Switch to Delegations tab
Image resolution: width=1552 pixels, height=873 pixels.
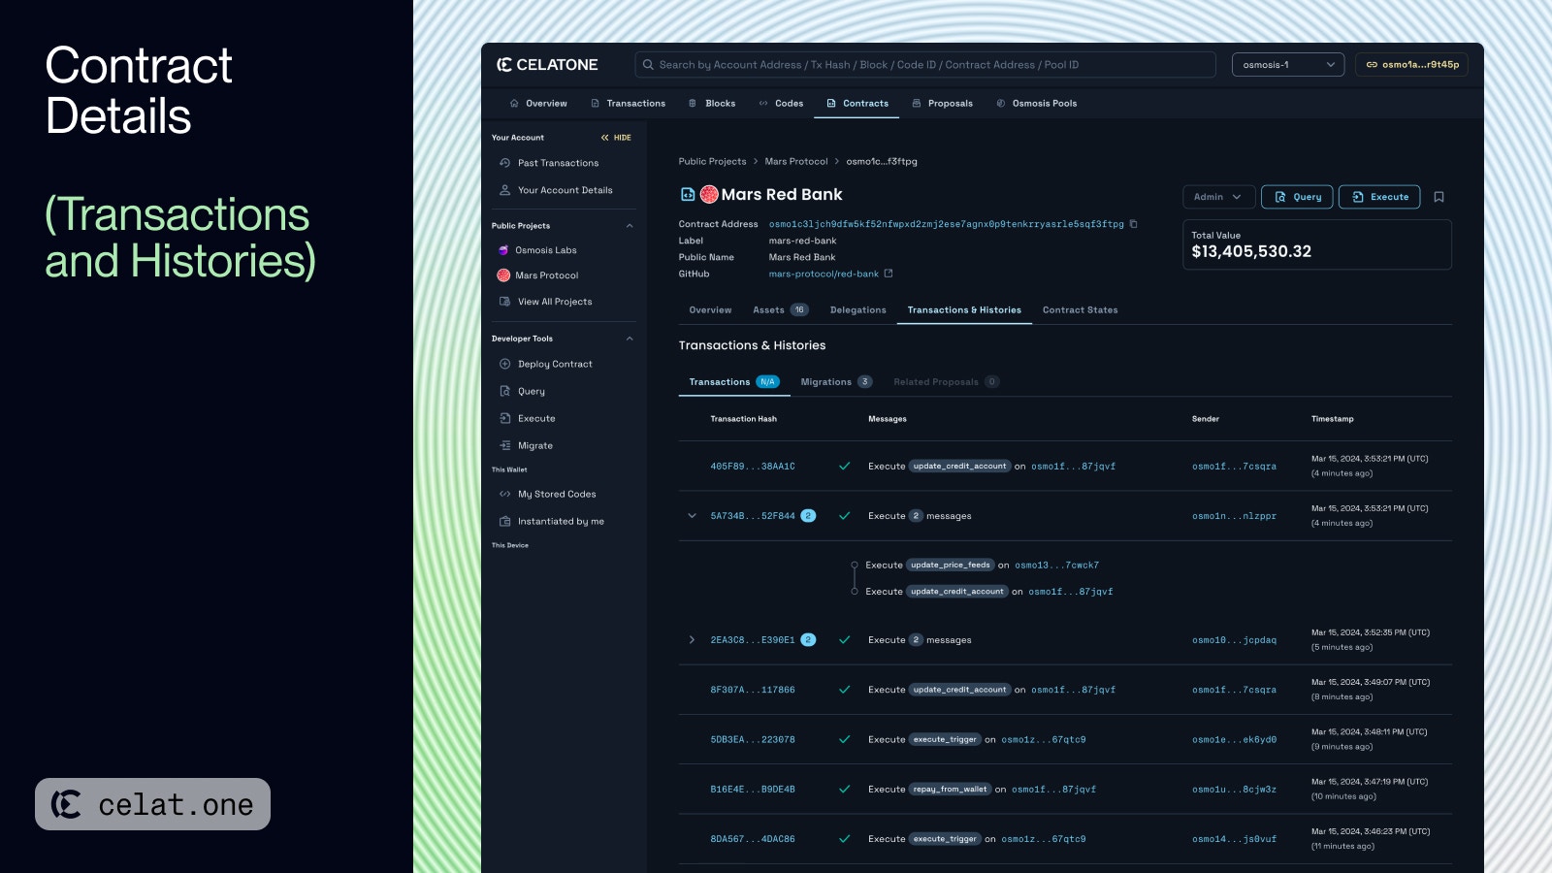pyautogui.click(x=858, y=310)
